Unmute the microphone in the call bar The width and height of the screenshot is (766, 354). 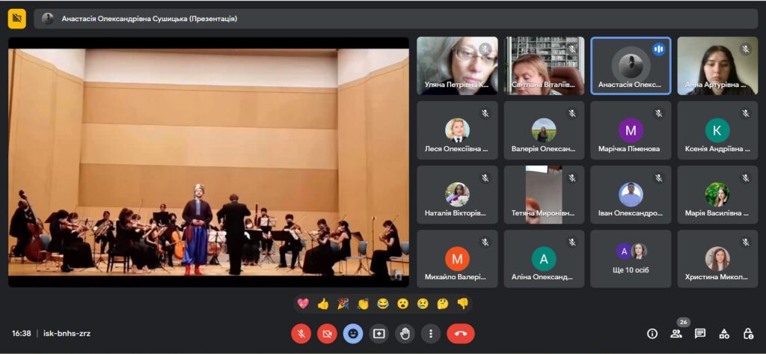click(301, 333)
